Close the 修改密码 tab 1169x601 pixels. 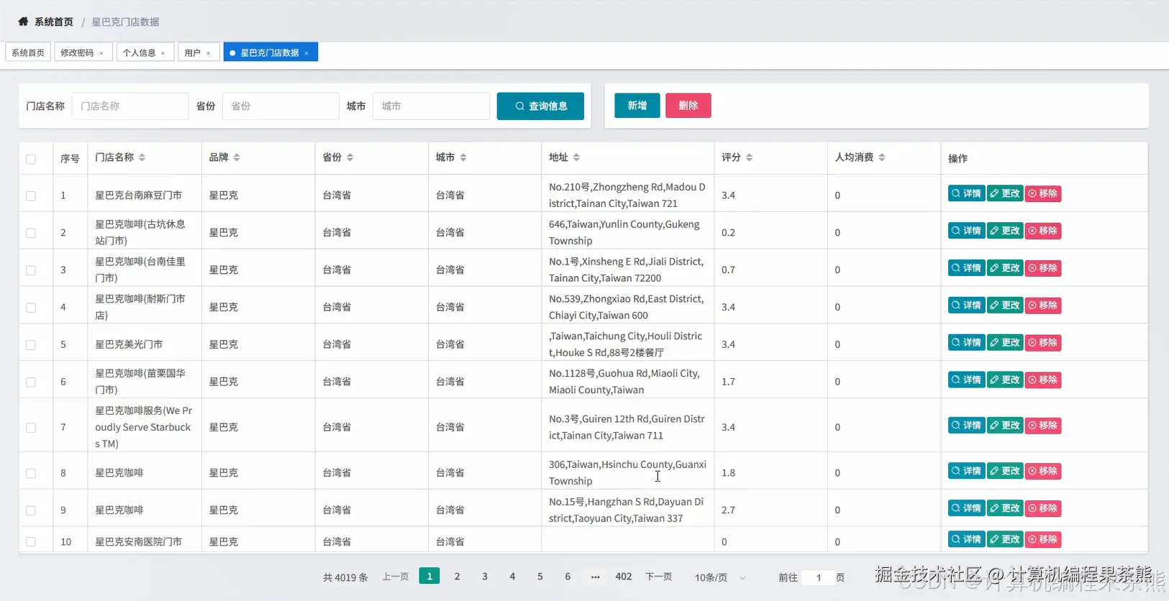pyautogui.click(x=101, y=53)
